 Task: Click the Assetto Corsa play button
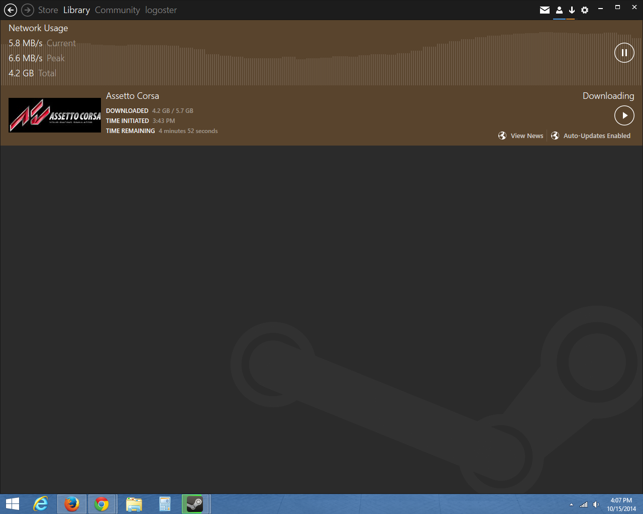[624, 115]
